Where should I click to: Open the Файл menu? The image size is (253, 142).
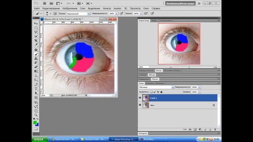tap(37, 8)
